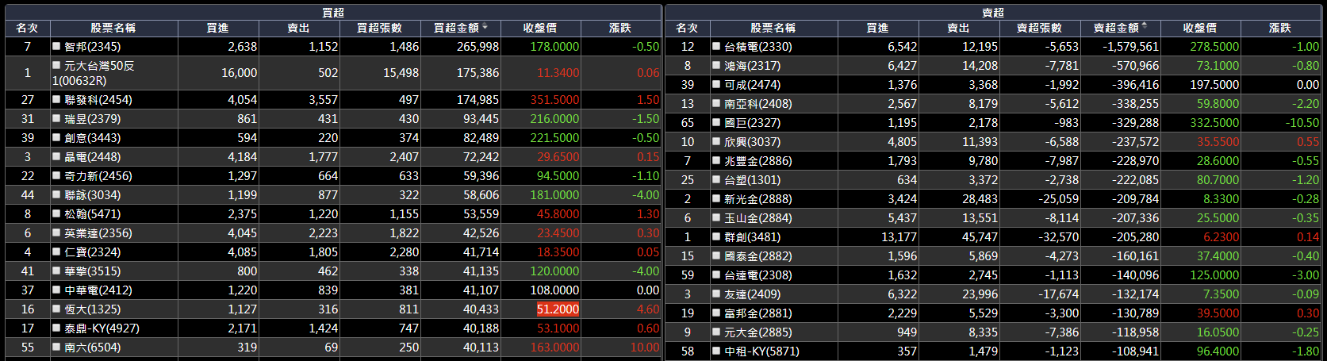This screenshot has height=361, width=1327.
Task: Tick the checkbox beside 南六(6504)
Action: (x=56, y=347)
